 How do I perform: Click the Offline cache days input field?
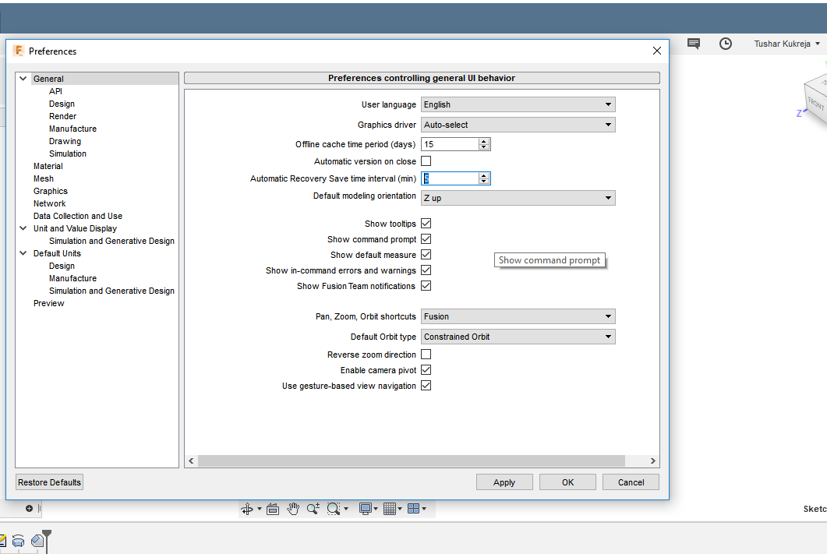pyautogui.click(x=450, y=144)
